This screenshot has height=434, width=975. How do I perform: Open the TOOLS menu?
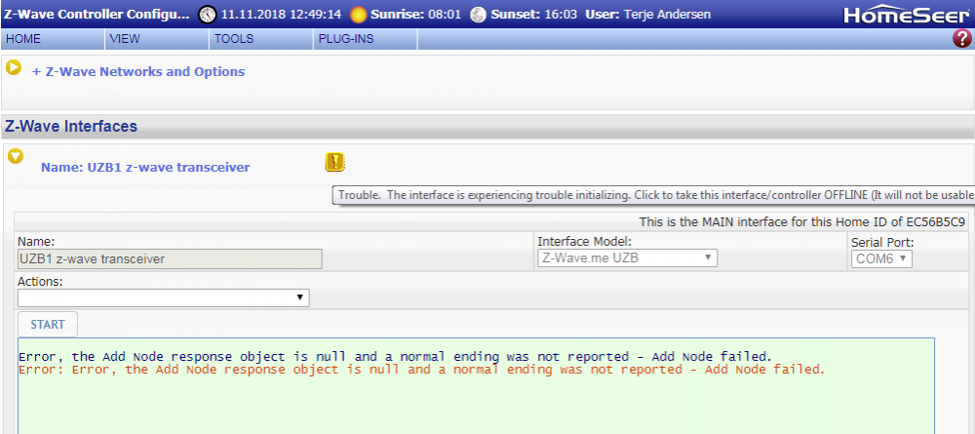(234, 39)
